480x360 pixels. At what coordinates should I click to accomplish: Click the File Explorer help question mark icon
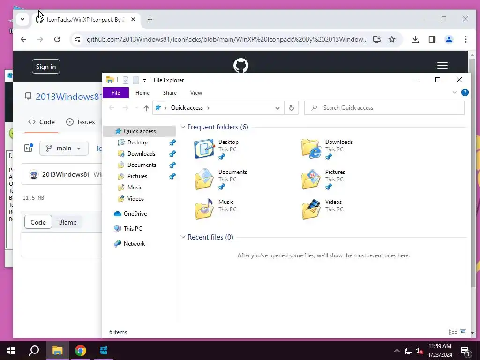point(465,92)
